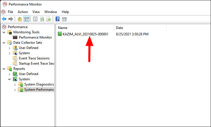Image resolution: width=211 pixels, height=127 pixels.
Task: Collapse the Monitoring Tools tree node
Action: 4,32
